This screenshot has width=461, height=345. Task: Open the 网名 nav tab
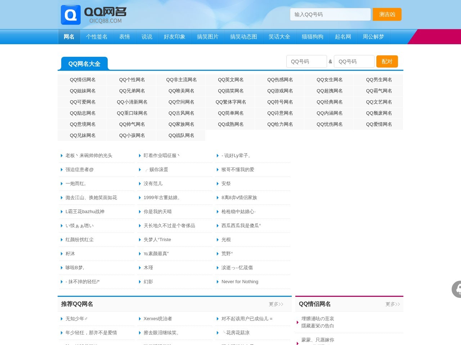pyautogui.click(x=69, y=37)
